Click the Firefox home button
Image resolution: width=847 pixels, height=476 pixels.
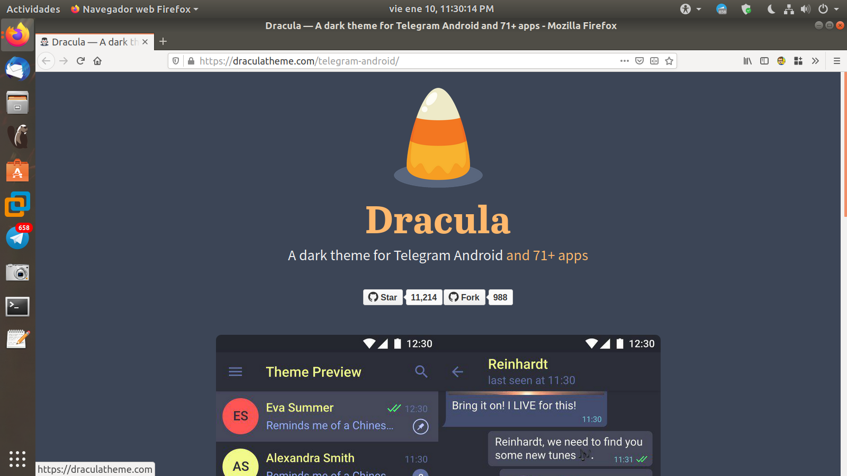[x=97, y=61]
